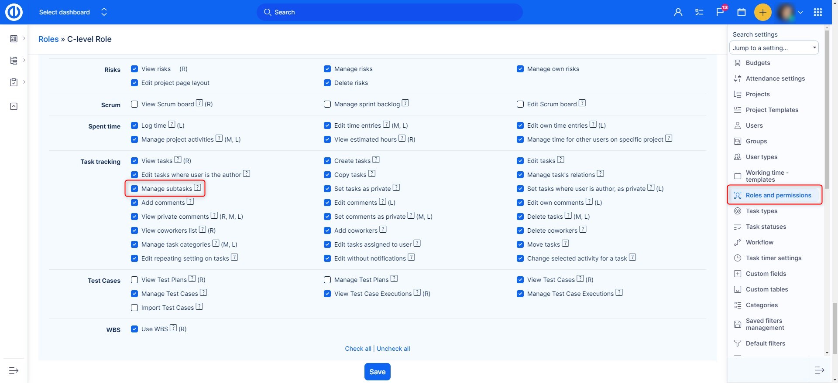This screenshot has height=383, width=838.
Task: Uncheck the Manage subtasks checkbox
Action: tap(134, 189)
